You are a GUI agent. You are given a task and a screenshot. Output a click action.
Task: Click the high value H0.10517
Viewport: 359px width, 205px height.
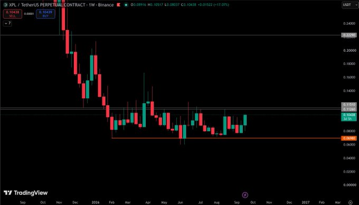(x=155, y=5)
